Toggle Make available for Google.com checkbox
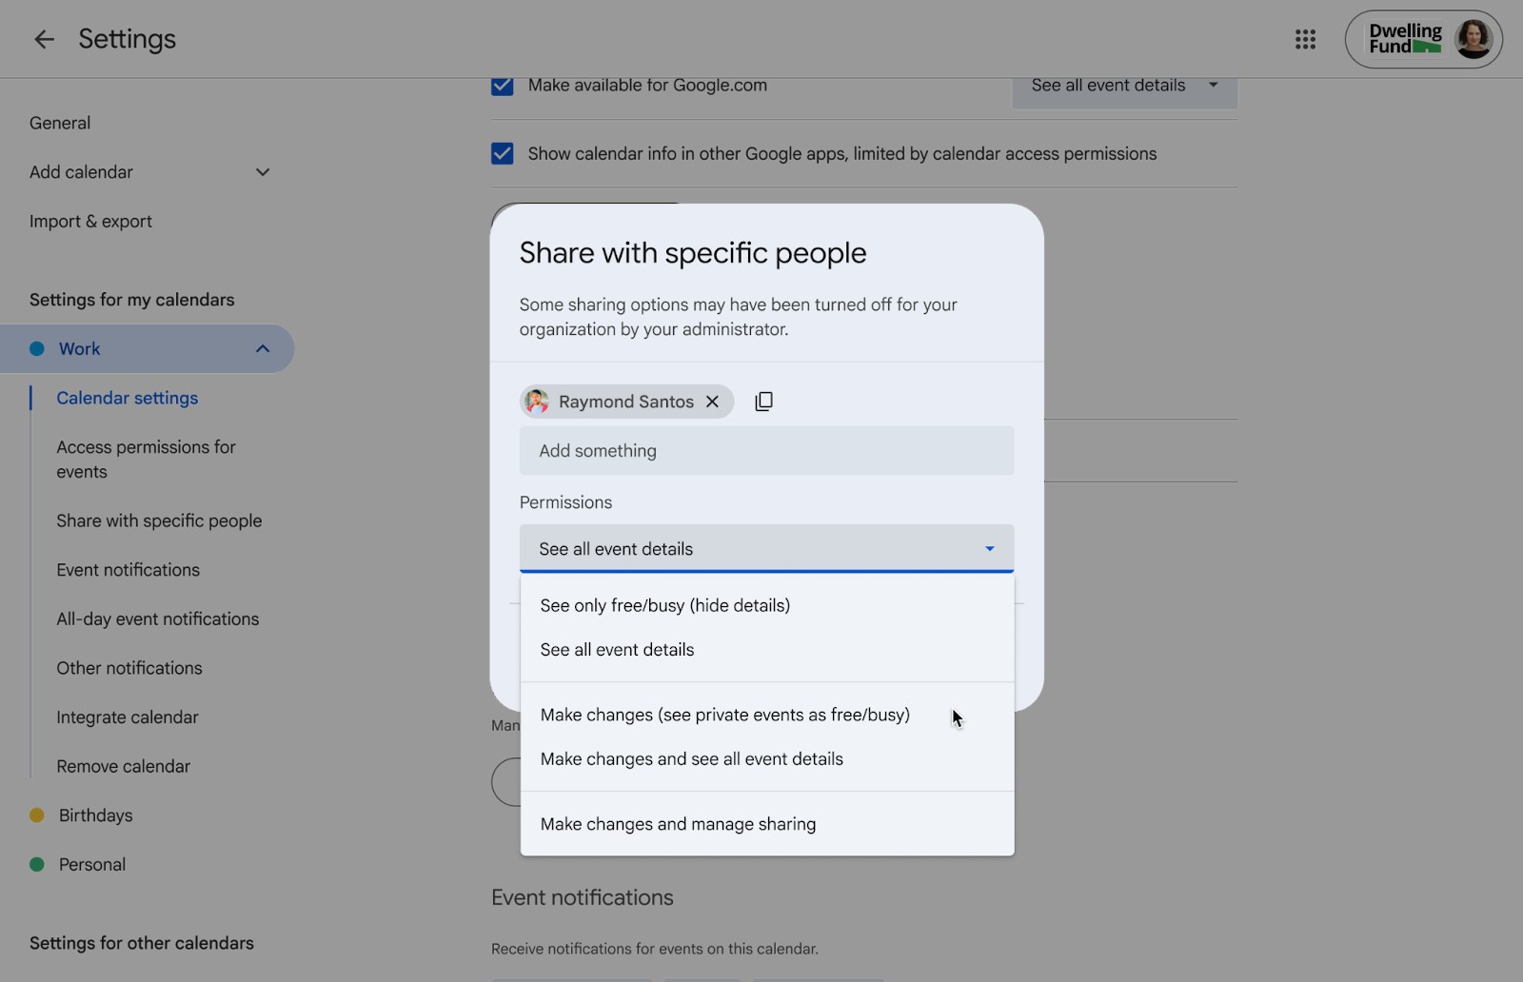This screenshot has height=982, width=1523. (502, 86)
